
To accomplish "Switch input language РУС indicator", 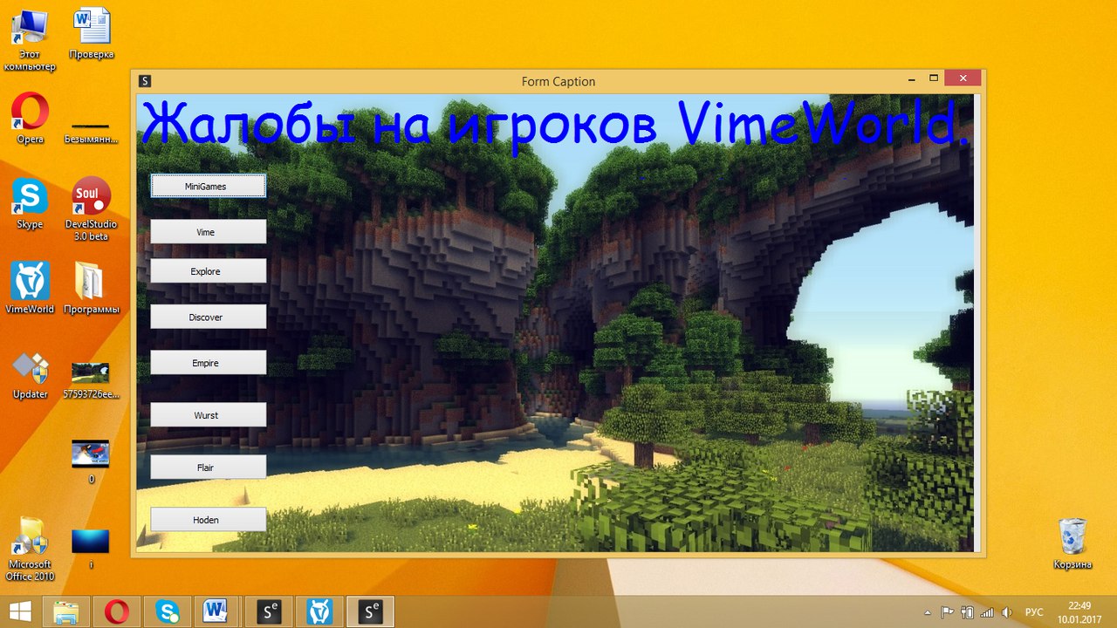I will pyautogui.click(x=1034, y=612).
